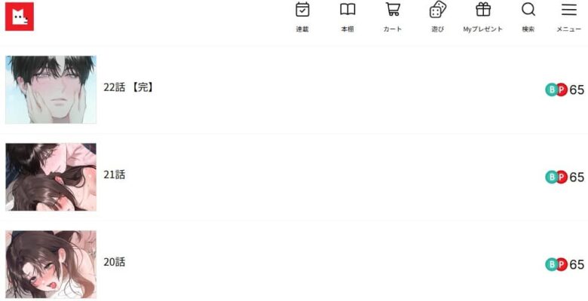Click the red P coin badge on 21話

coord(562,177)
